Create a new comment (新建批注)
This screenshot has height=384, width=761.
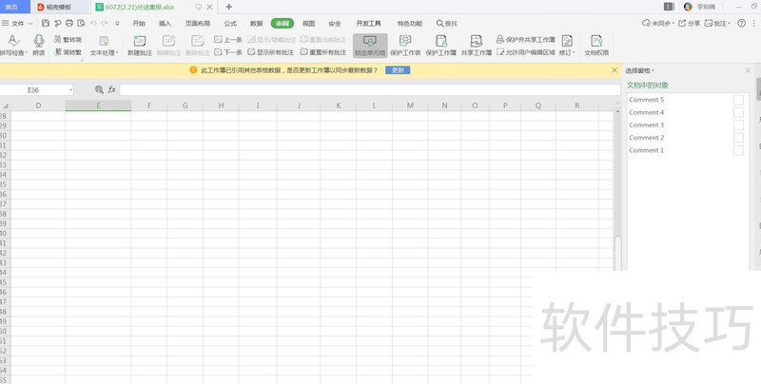click(140, 45)
